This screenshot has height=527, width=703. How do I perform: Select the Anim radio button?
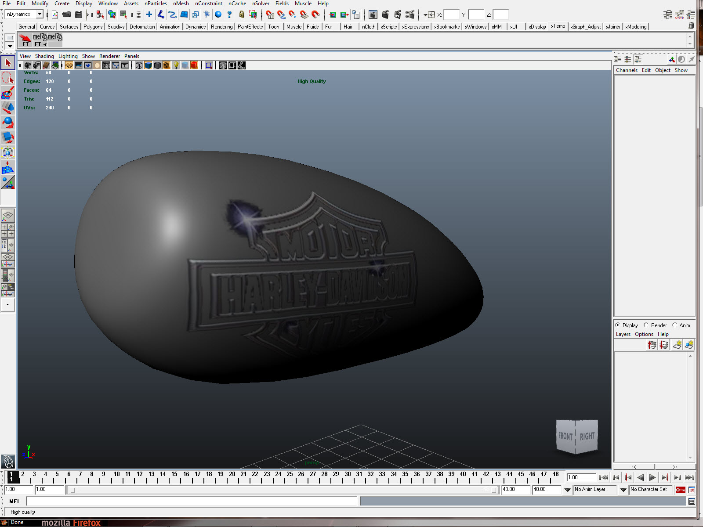(675, 325)
